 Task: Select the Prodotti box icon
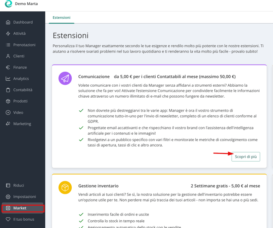pos(8,101)
